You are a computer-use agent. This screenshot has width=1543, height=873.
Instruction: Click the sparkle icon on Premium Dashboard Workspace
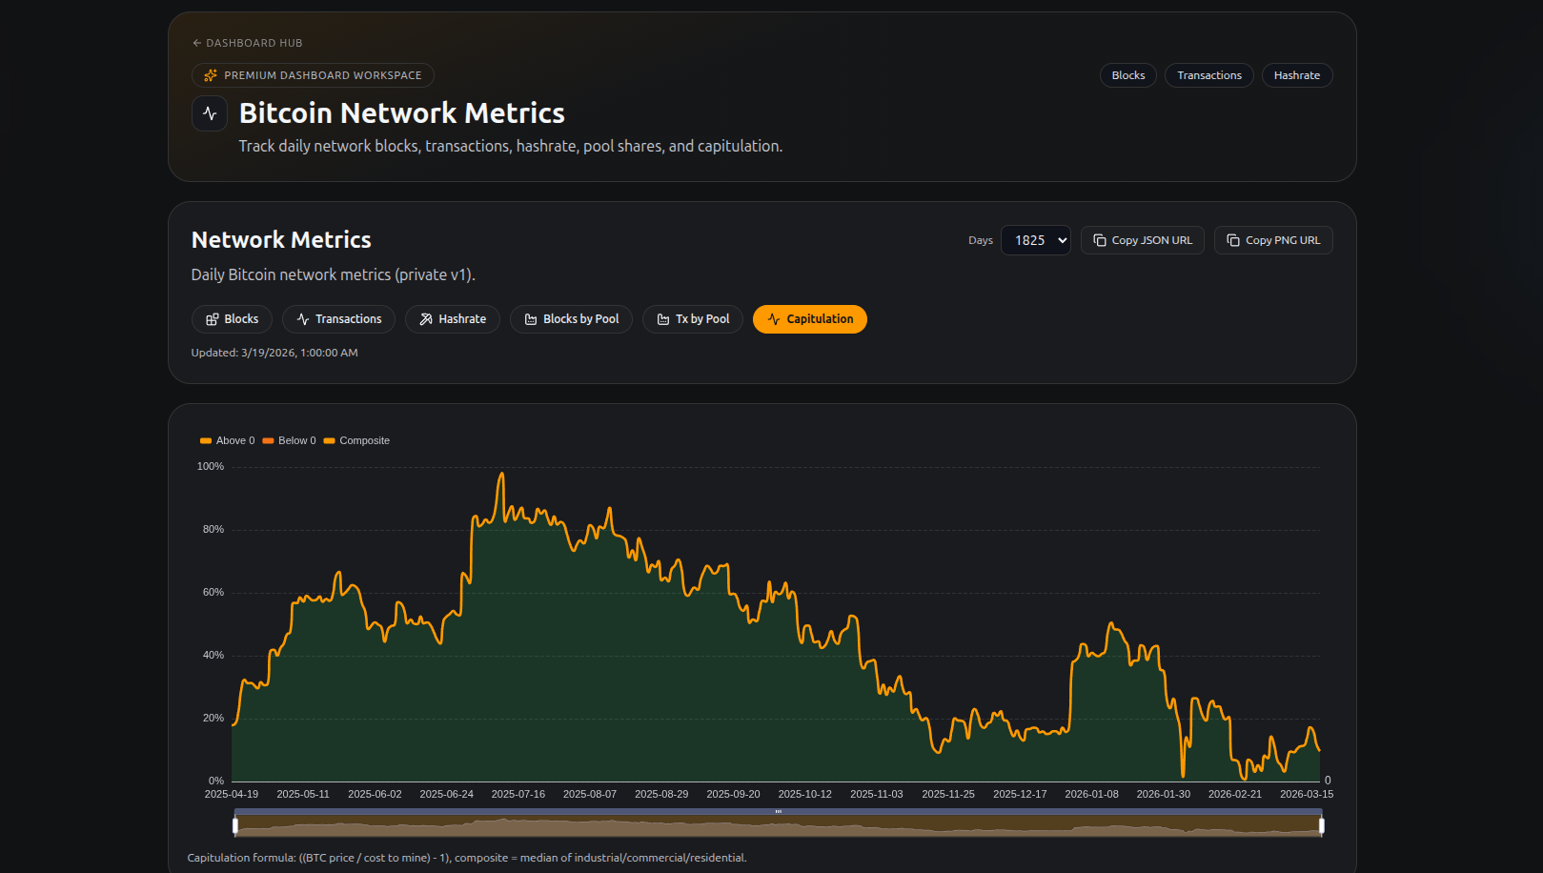tap(209, 74)
